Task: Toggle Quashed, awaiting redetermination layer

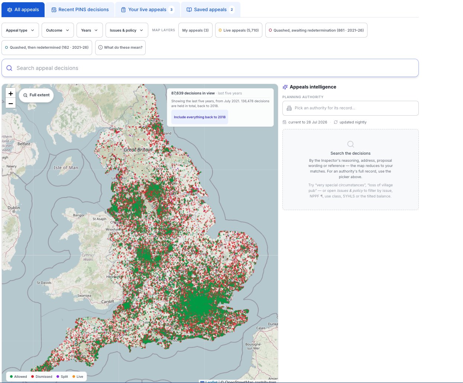Action: tap(316, 30)
